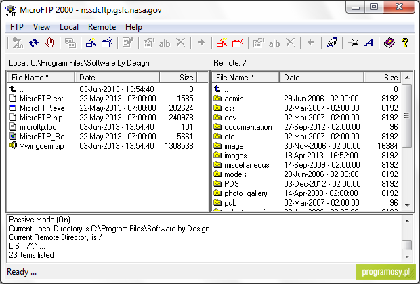
Task: Select the image remote folder
Action: pos(229,146)
